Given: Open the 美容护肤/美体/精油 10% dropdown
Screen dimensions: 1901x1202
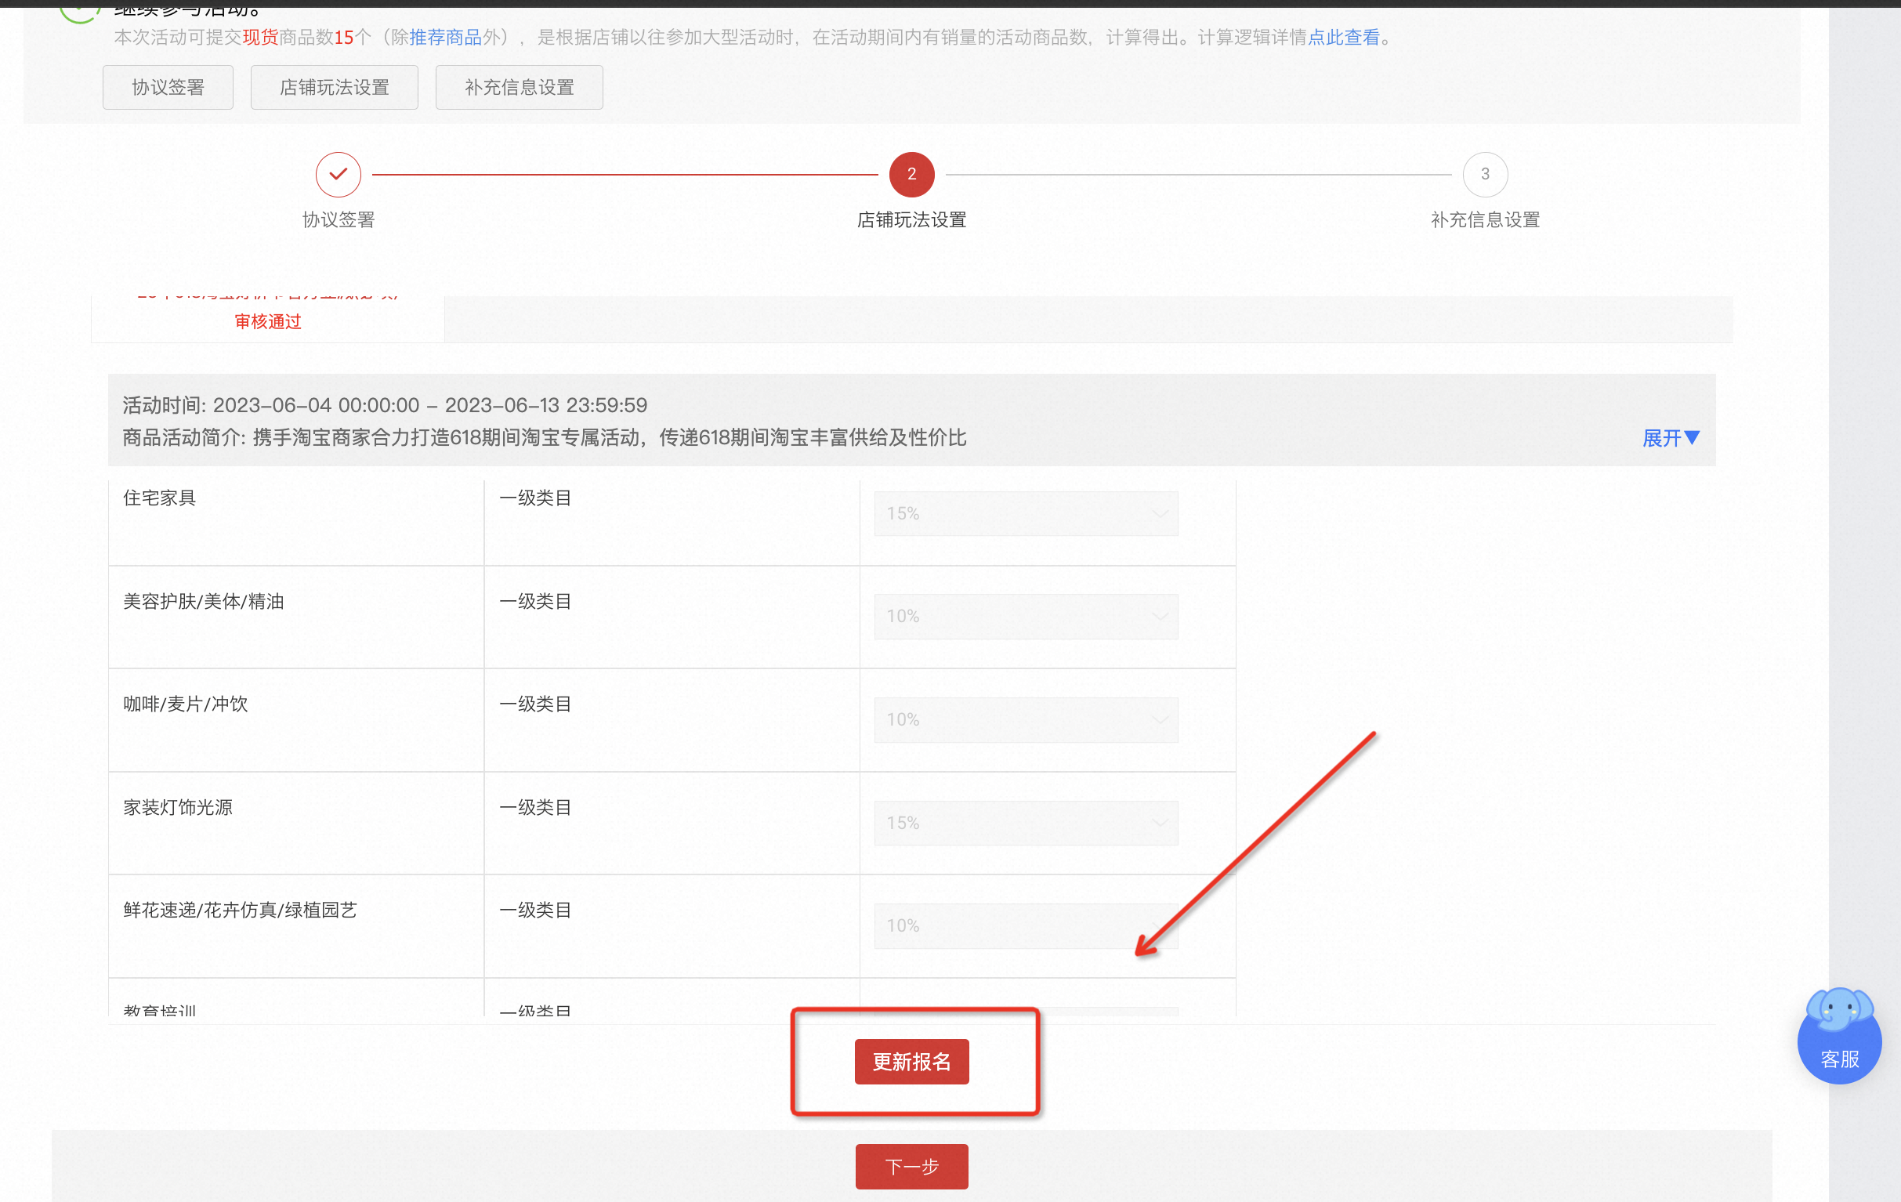Looking at the screenshot, I should point(1026,616).
